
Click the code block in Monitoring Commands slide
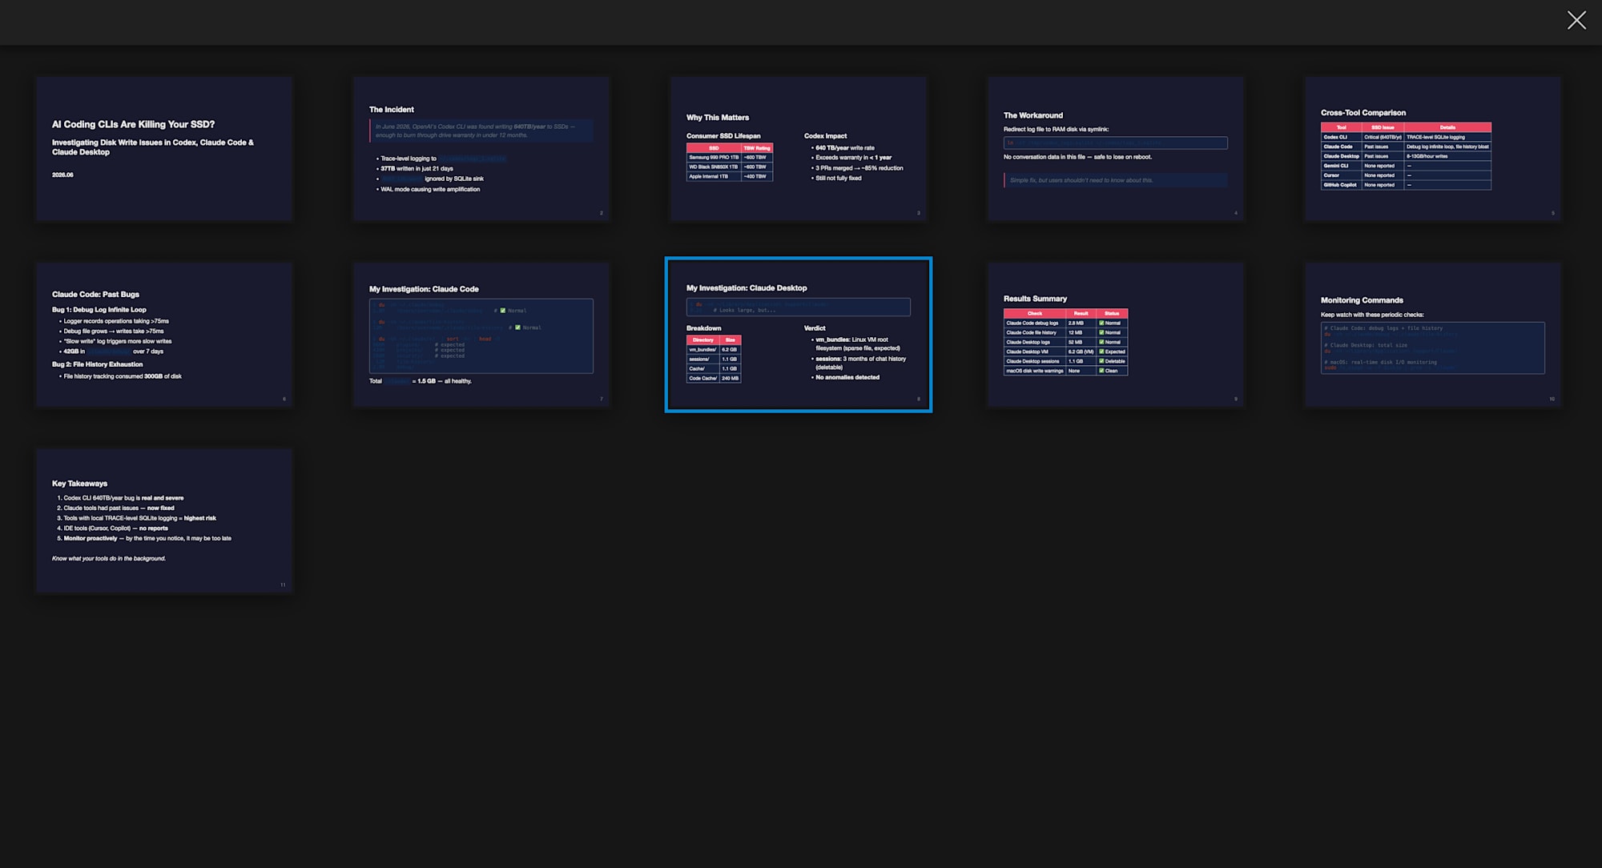click(x=1433, y=348)
